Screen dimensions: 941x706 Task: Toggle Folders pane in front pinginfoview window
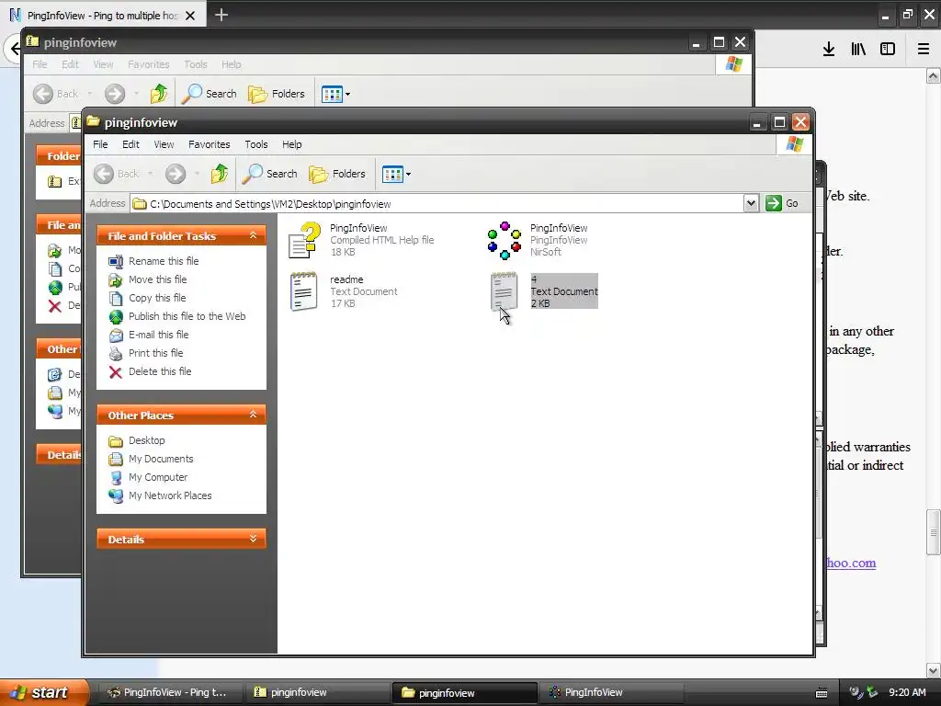pyautogui.click(x=337, y=174)
